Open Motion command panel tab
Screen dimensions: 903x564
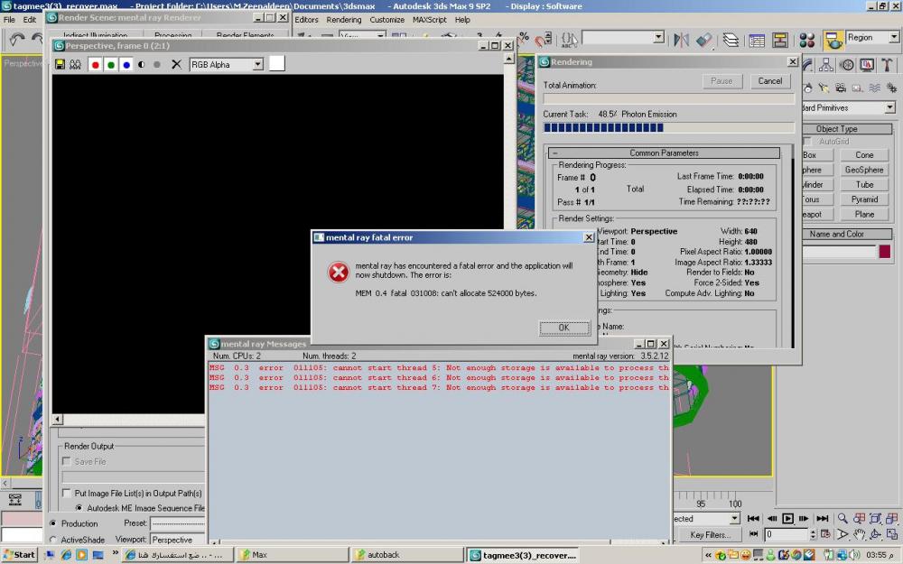pyautogui.click(x=847, y=65)
